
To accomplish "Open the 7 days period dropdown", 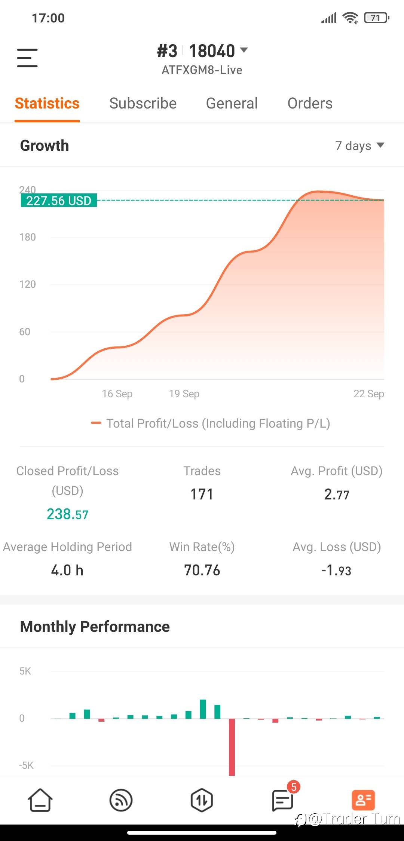I will click(359, 146).
